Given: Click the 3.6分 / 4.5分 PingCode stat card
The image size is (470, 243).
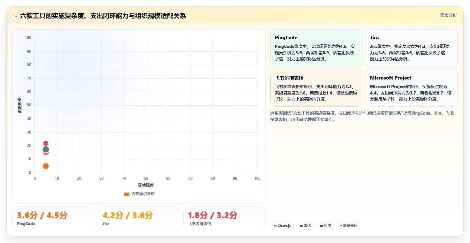Looking at the screenshot, I should click(54, 218).
